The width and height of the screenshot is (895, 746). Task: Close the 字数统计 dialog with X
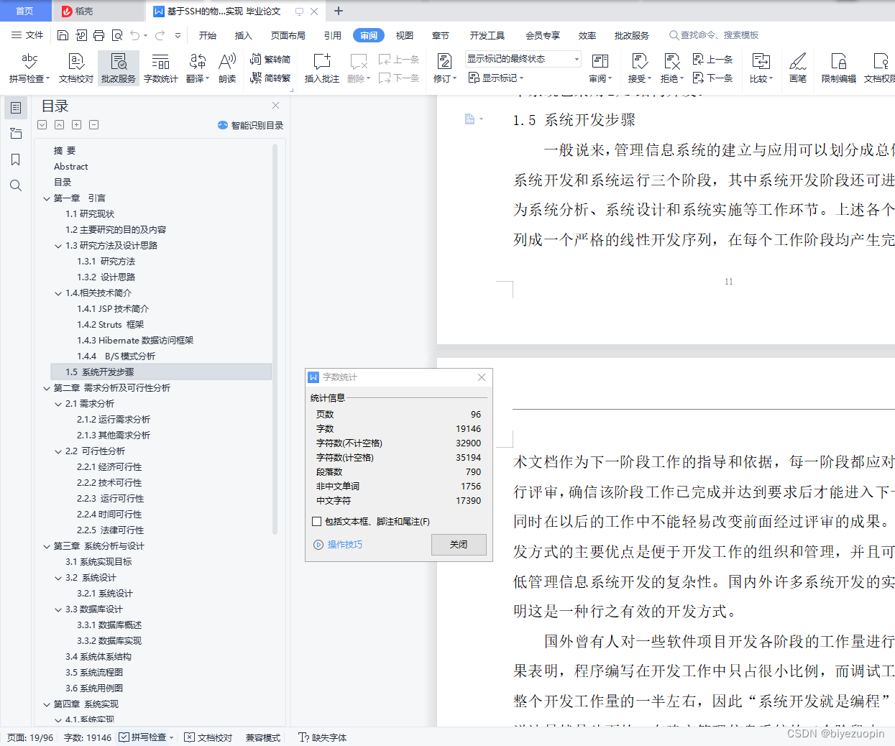[482, 377]
